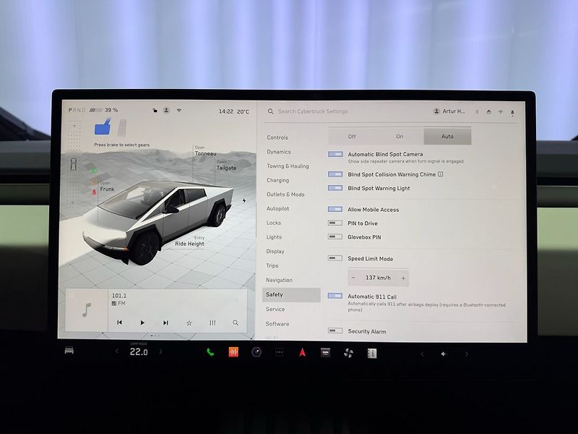The height and width of the screenshot is (434, 578).
Task: Tap the info icon beside Collision Warning Chime
Action: pyautogui.click(x=441, y=174)
